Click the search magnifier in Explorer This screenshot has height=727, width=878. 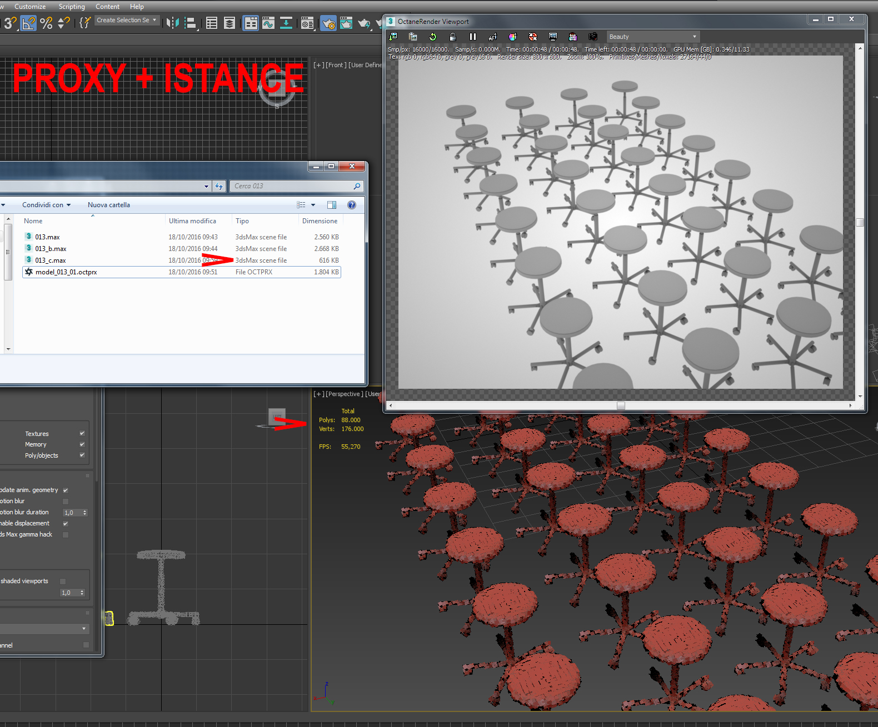(x=357, y=186)
